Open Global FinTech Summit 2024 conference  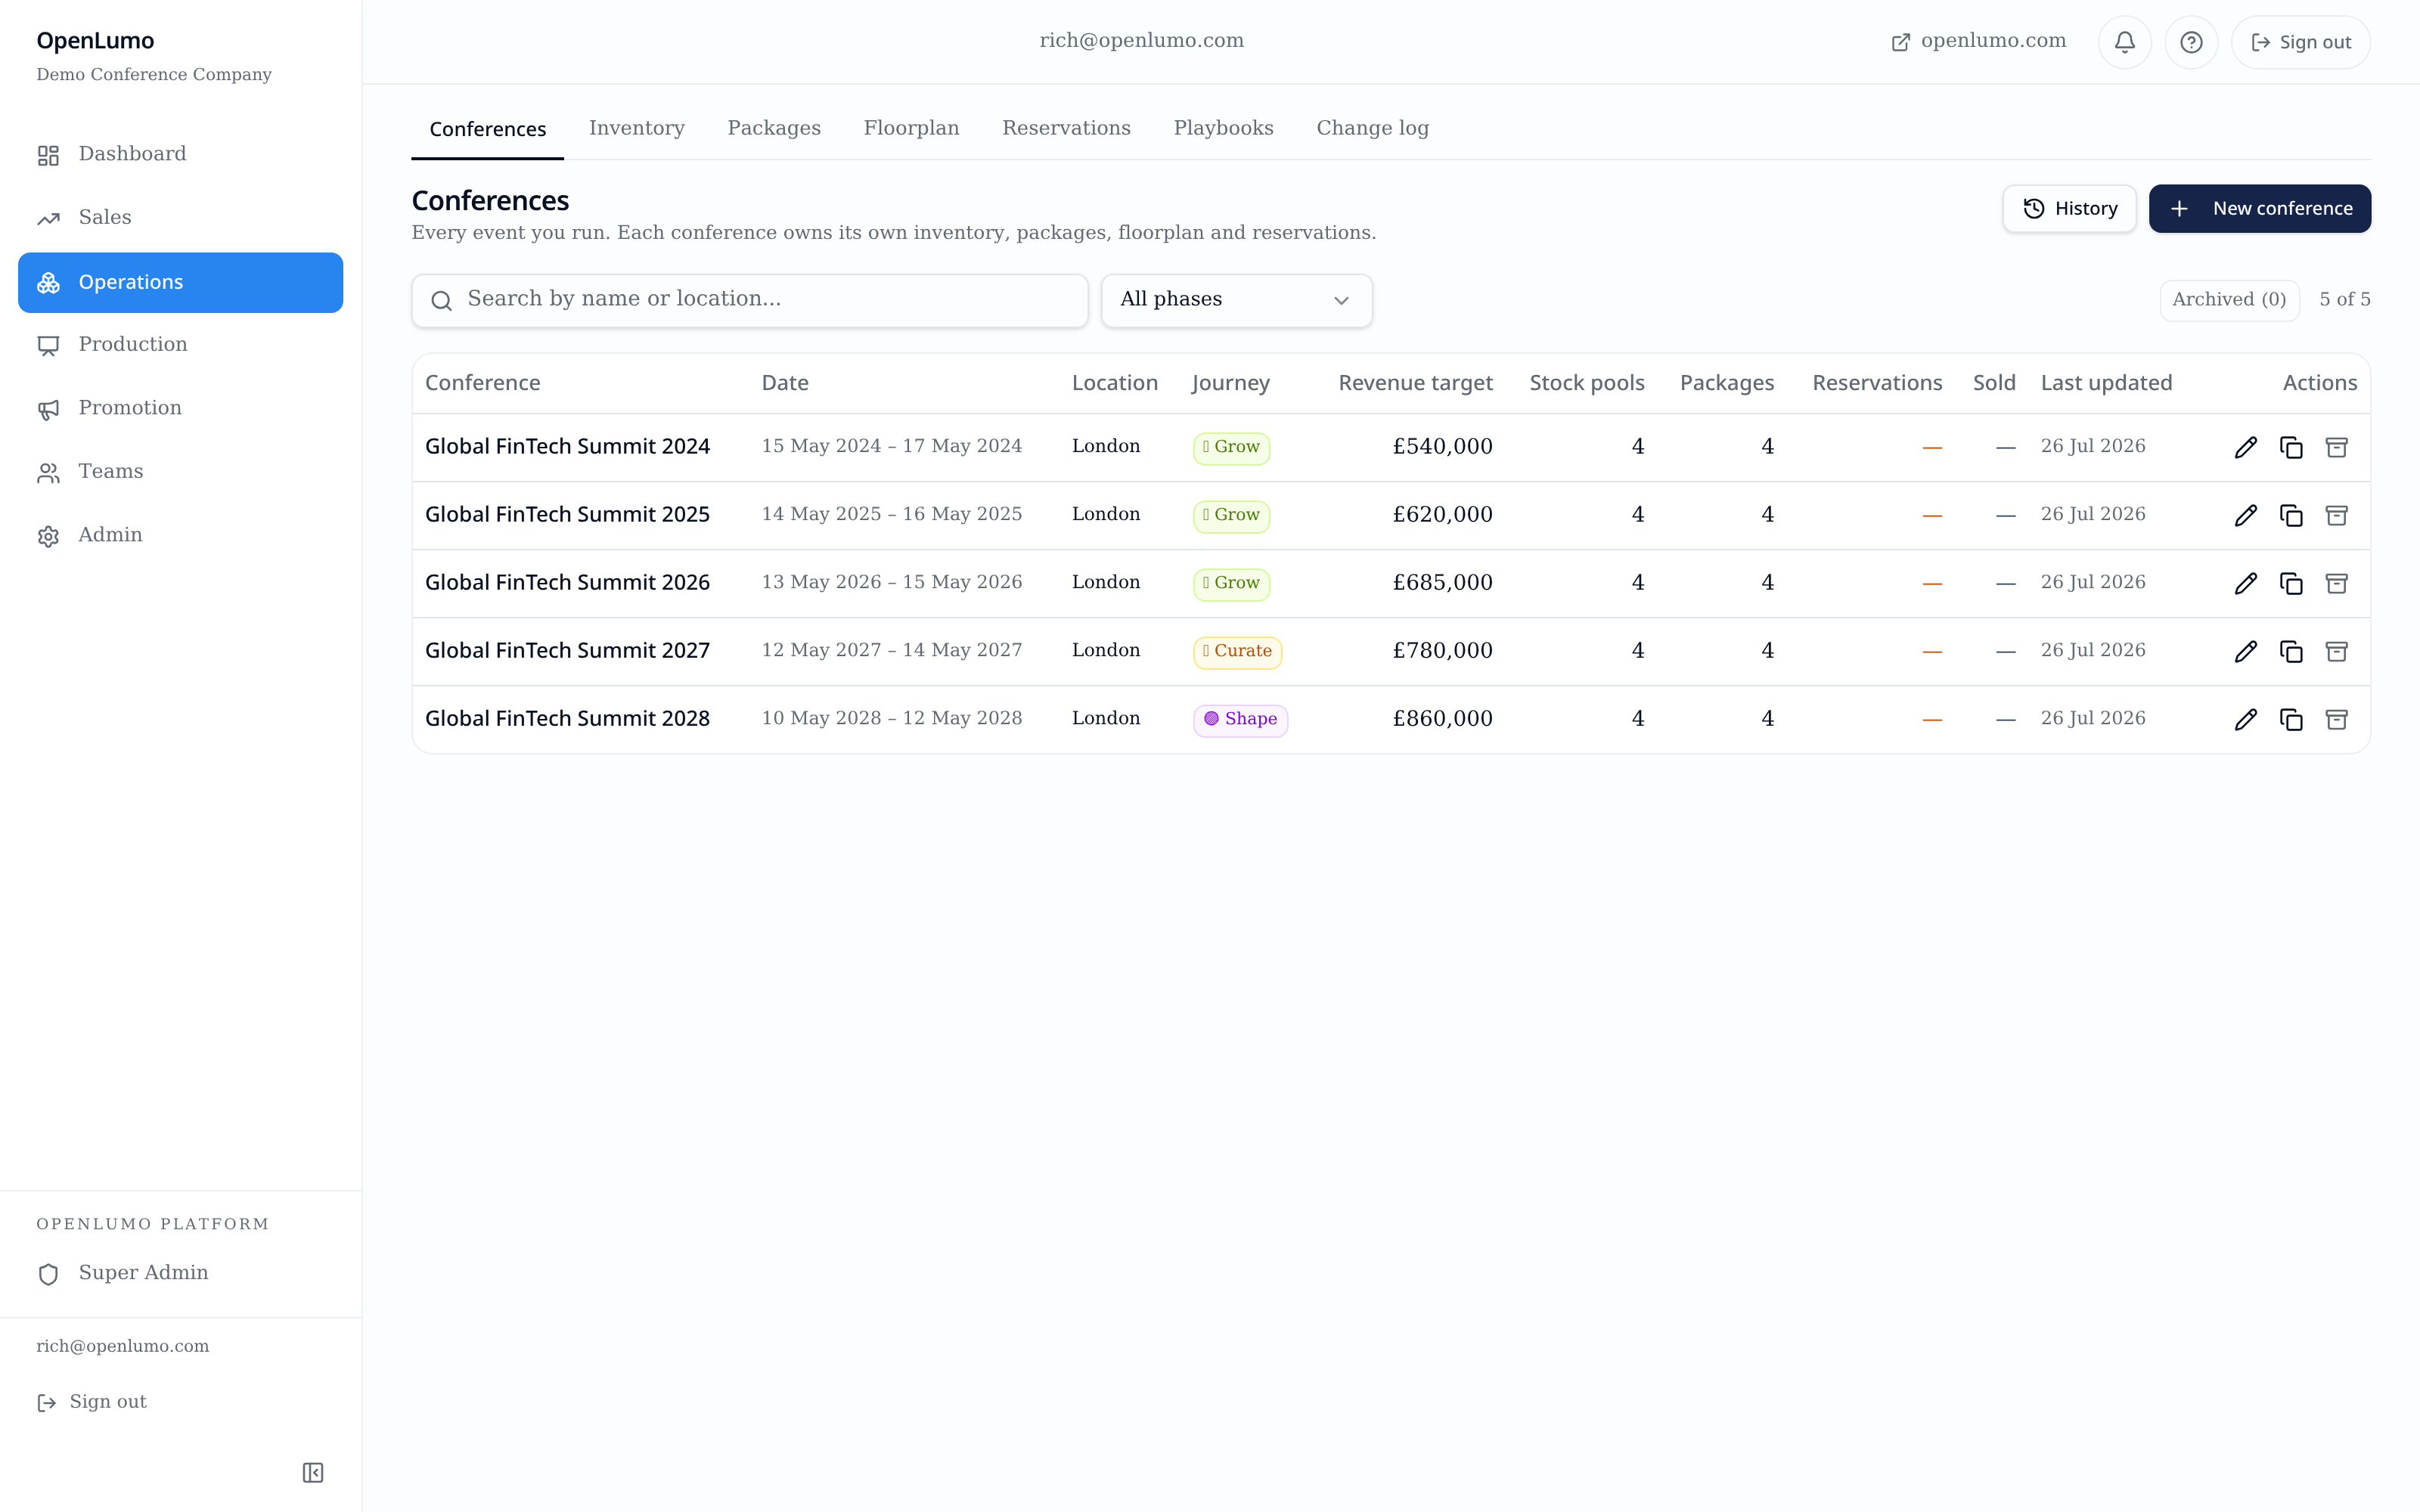567,446
